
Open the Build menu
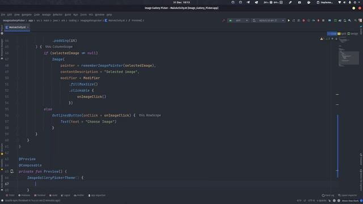coord(67,15)
